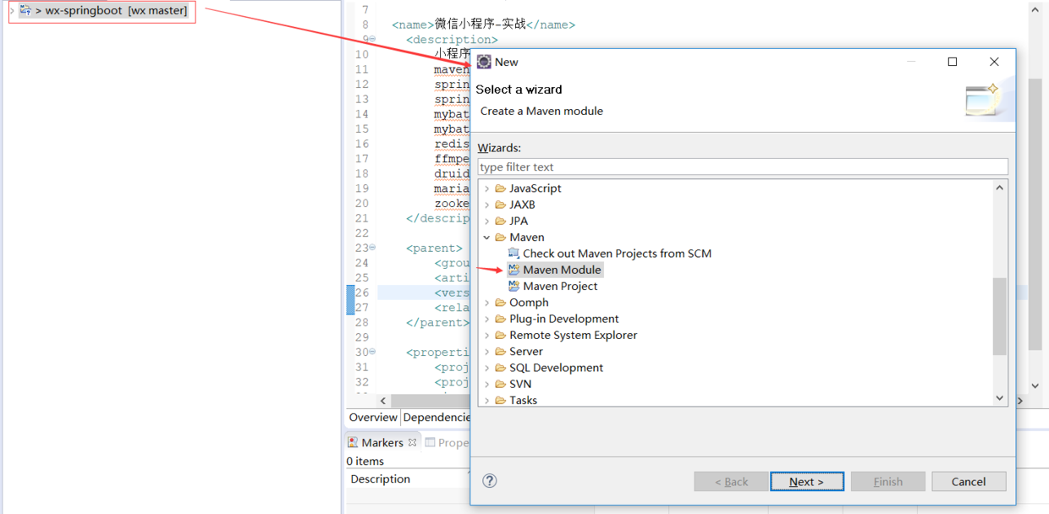Click Check out Maven Projects SCM icon

[x=514, y=254]
